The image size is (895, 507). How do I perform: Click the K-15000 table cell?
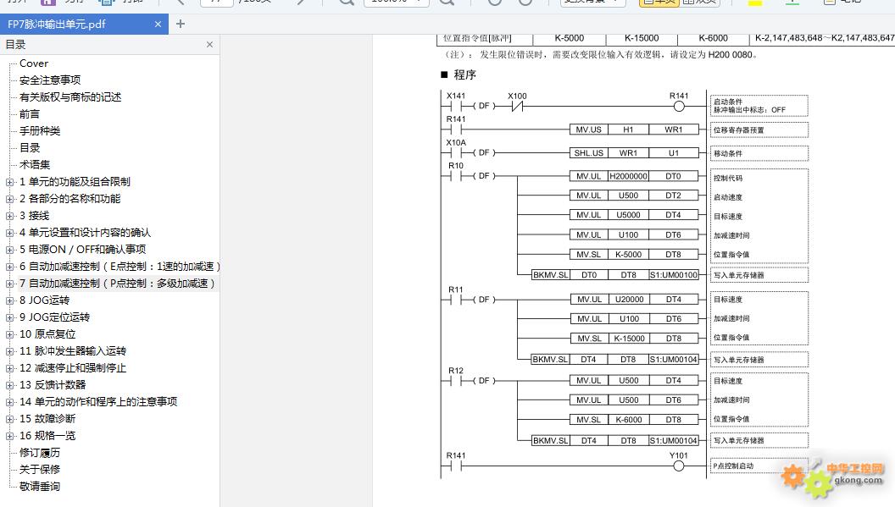[642, 38]
